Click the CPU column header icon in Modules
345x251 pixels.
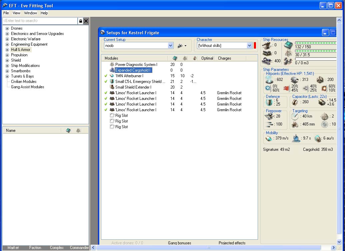click(175, 58)
